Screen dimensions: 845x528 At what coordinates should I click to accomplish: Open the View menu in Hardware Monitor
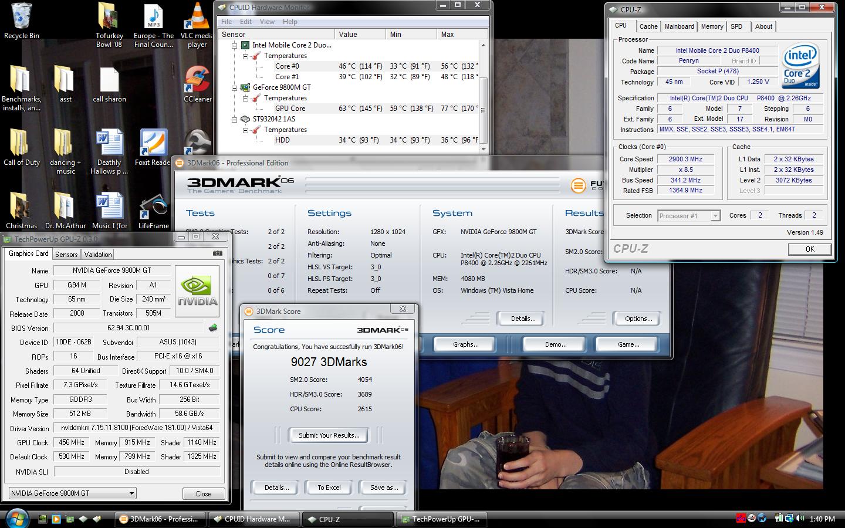pos(267,22)
